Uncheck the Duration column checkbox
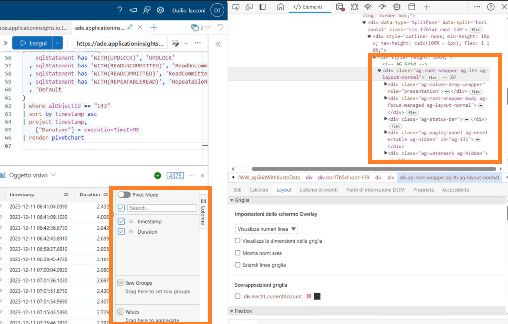Image resolution: width=508 pixels, height=324 pixels. point(121,232)
